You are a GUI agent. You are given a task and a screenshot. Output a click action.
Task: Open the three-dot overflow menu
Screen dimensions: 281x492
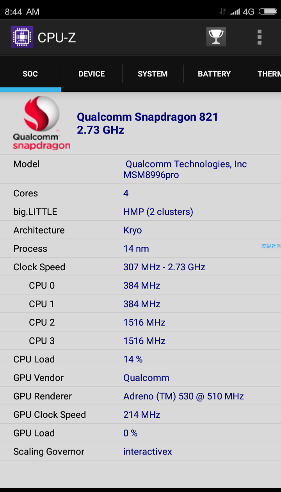[260, 37]
